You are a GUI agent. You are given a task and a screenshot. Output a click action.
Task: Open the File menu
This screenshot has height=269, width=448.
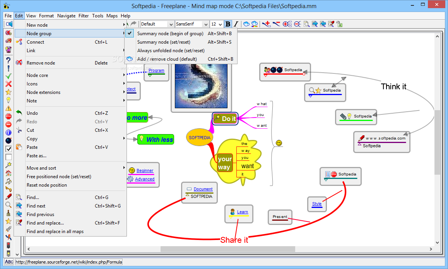coord(8,16)
